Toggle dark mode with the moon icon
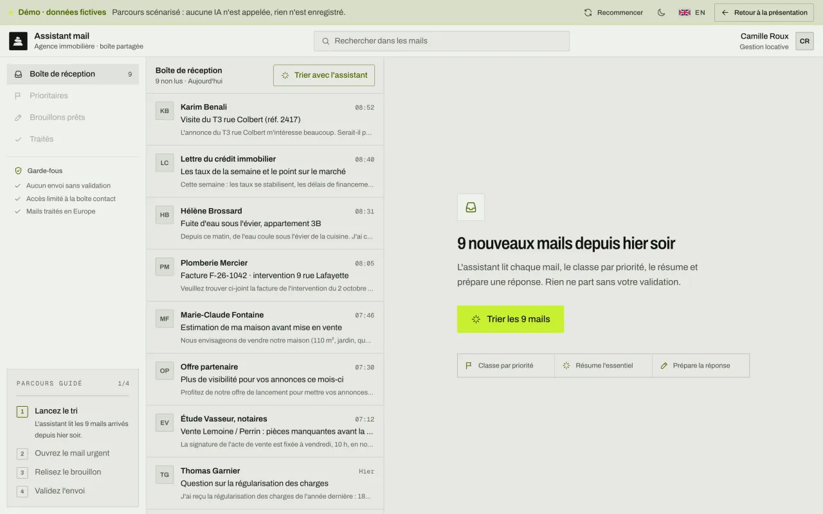823x514 pixels. click(661, 12)
